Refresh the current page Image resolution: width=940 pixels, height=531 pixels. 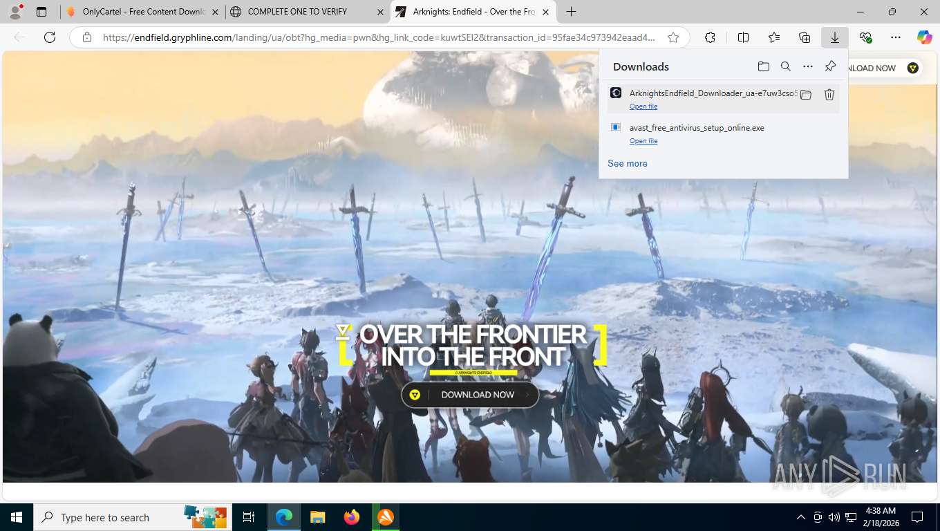coord(50,37)
